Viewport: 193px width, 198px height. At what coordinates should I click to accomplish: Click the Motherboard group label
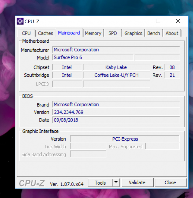tap(36, 41)
